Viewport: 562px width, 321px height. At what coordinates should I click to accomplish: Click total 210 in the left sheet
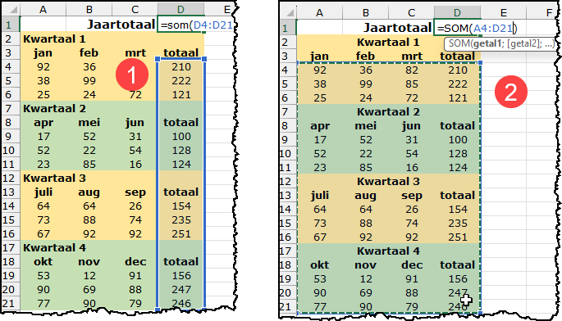click(x=181, y=67)
